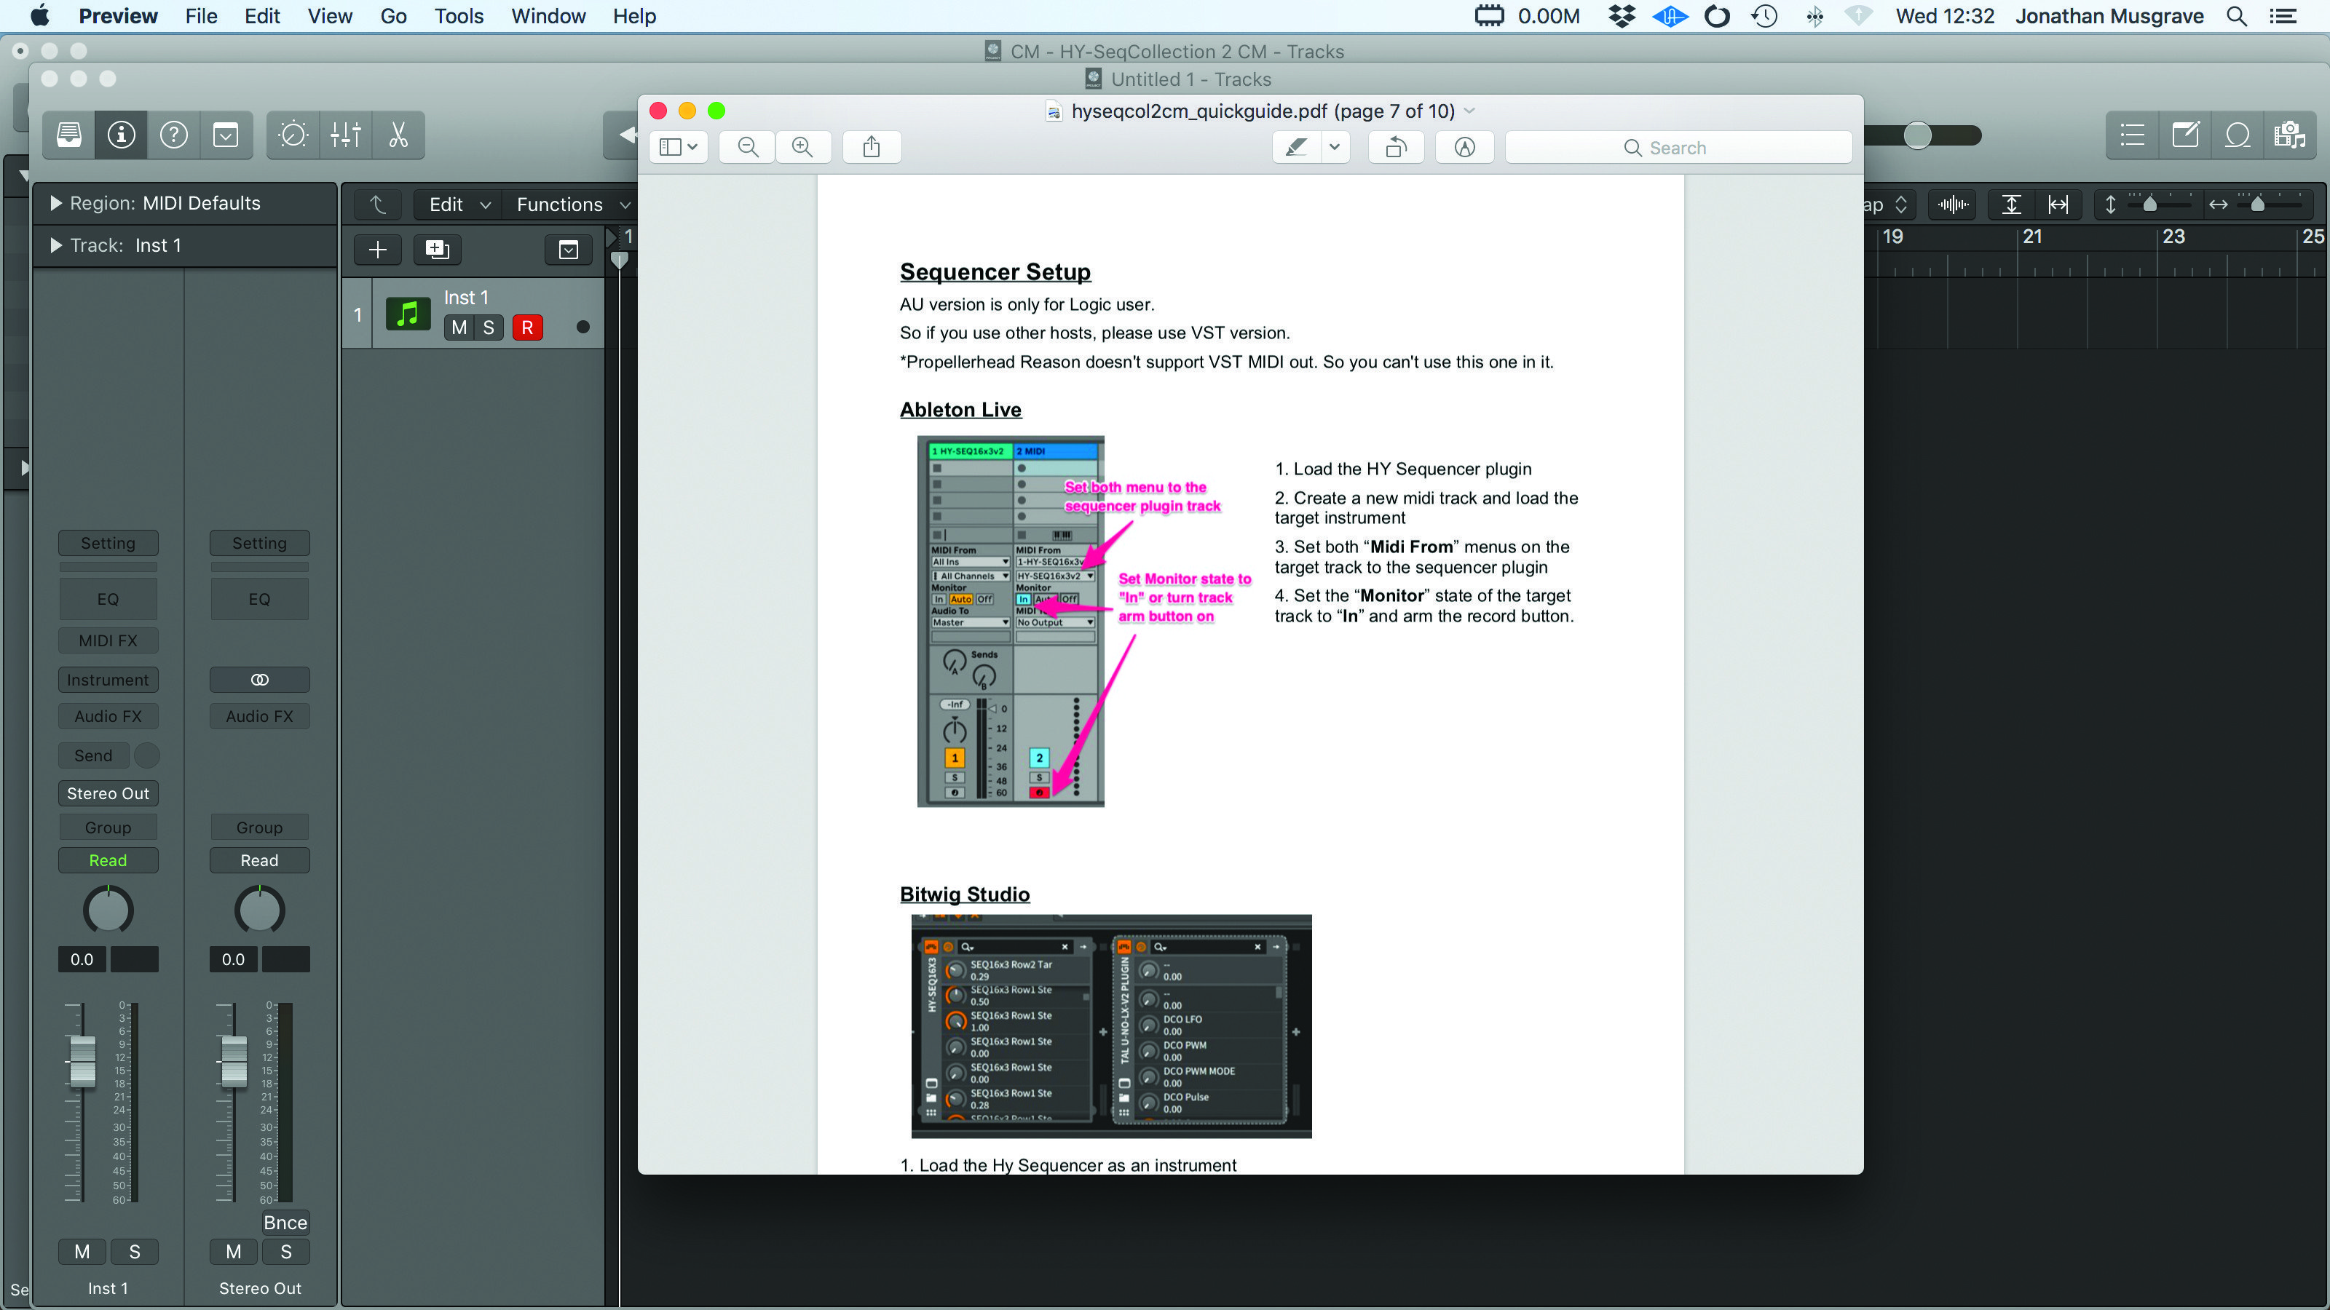
Task: Click Setting button on Inst 1 channel strip
Action: [x=108, y=544]
